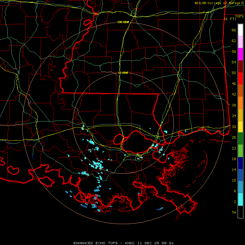245x245 pixels.
Task: Click the legend value label '42'
Action: pos(234,94)
